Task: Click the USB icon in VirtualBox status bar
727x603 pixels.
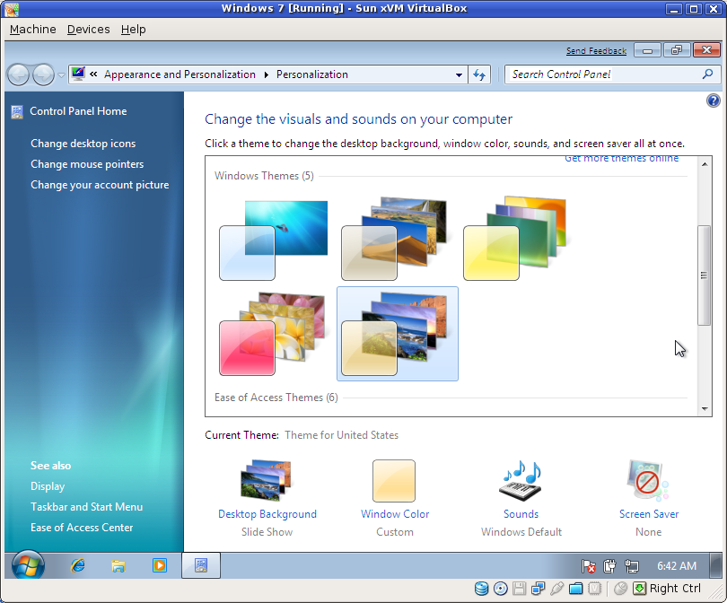Action: pyautogui.click(x=556, y=588)
